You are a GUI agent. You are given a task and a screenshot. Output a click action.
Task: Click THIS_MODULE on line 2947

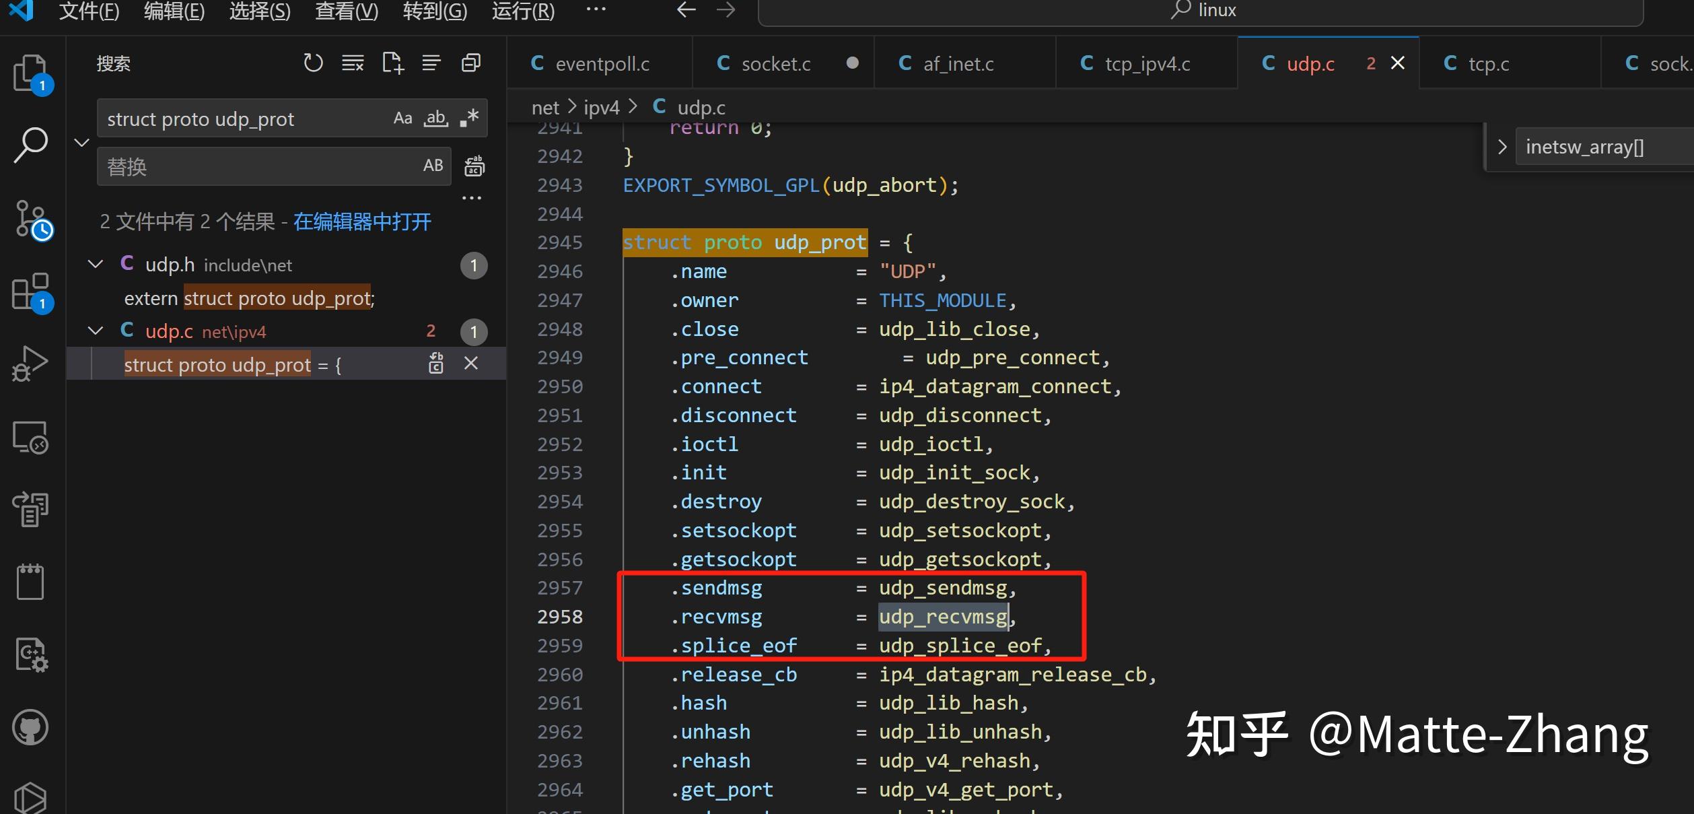pyautogui.click(x=943, y=300)
